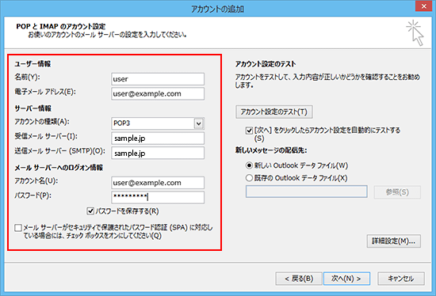Screen dimensions: 436x296
Task: Click メール サーバーへのログオン情報 heading
Action: (59, 168)
